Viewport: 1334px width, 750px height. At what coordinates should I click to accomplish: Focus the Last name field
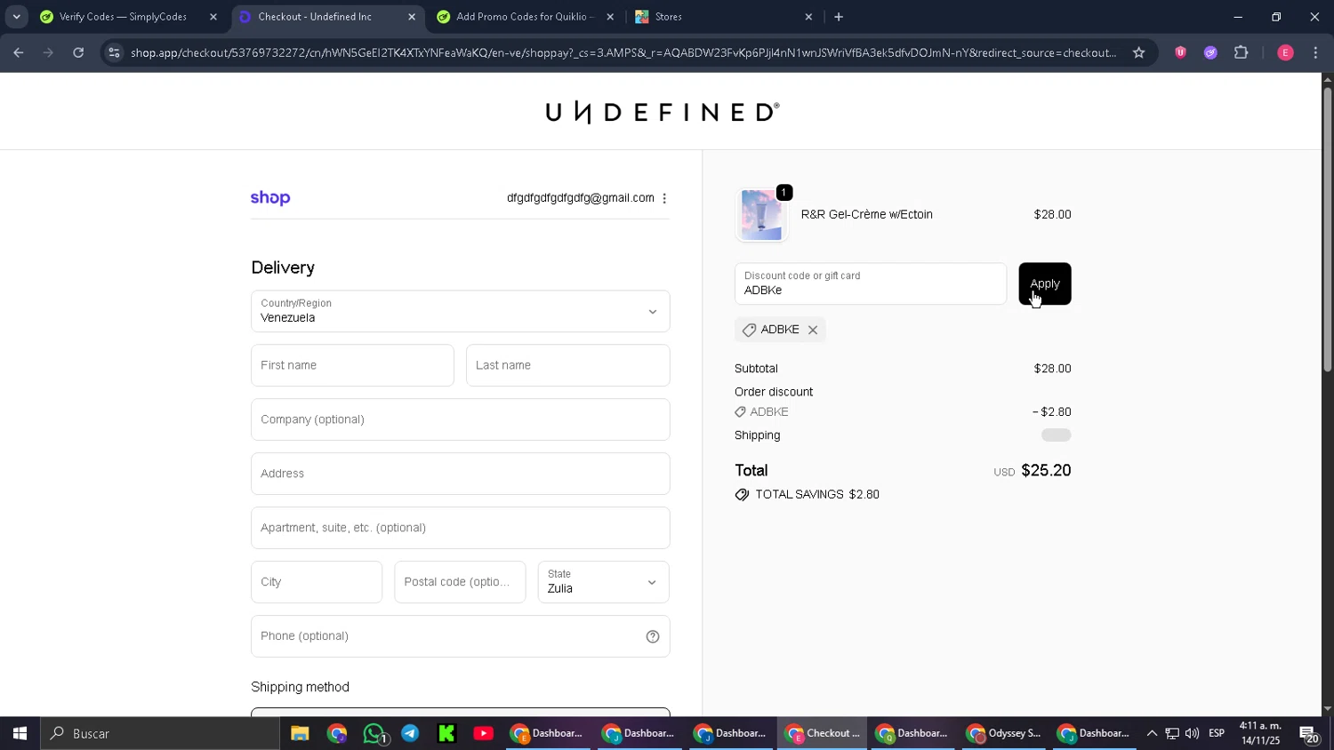[x=567, y=365]
